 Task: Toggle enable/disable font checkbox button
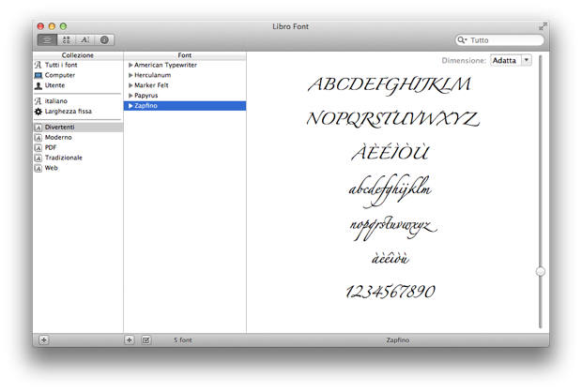pos(146,339)
